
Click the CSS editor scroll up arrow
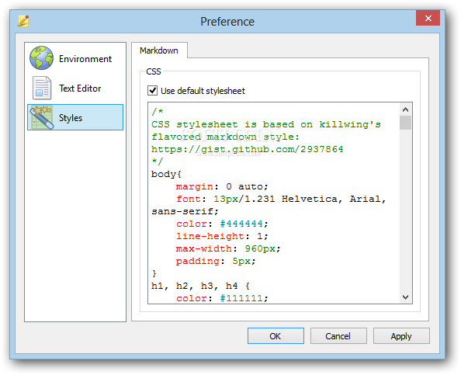405,109
